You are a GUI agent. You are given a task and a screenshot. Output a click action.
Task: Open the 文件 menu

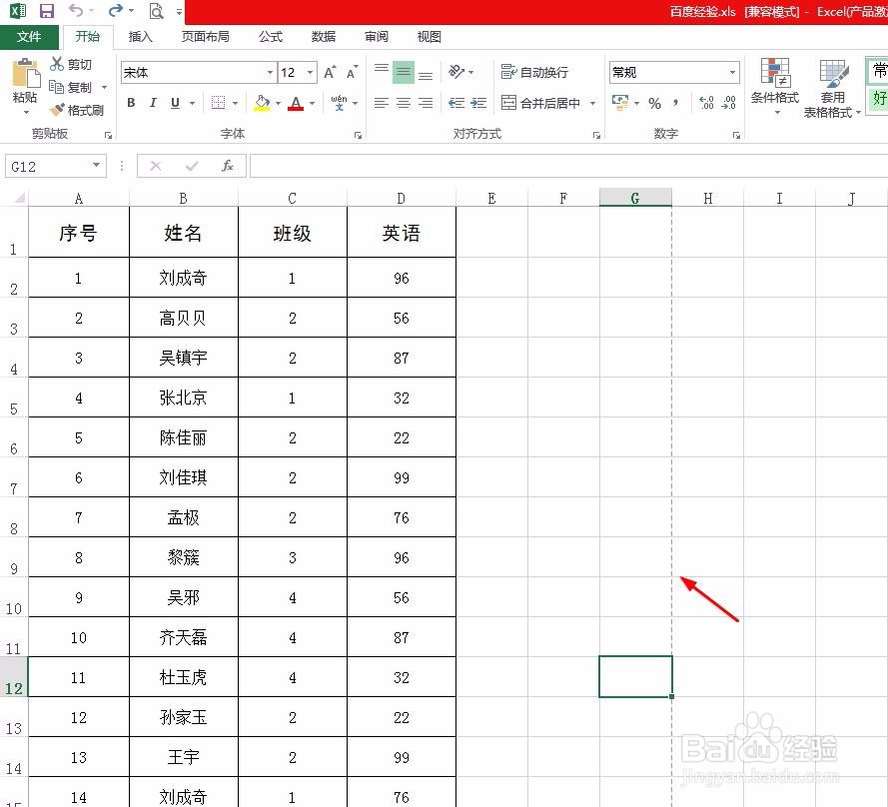pos(30,36)
